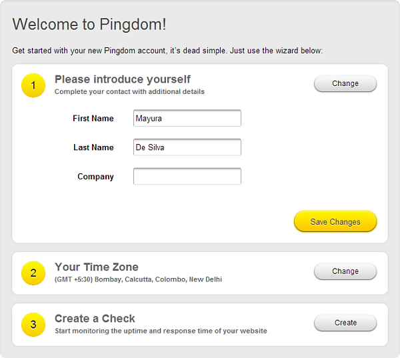
Task: Click the GMT +5:30 time zone description text
Action: [138, 279]
